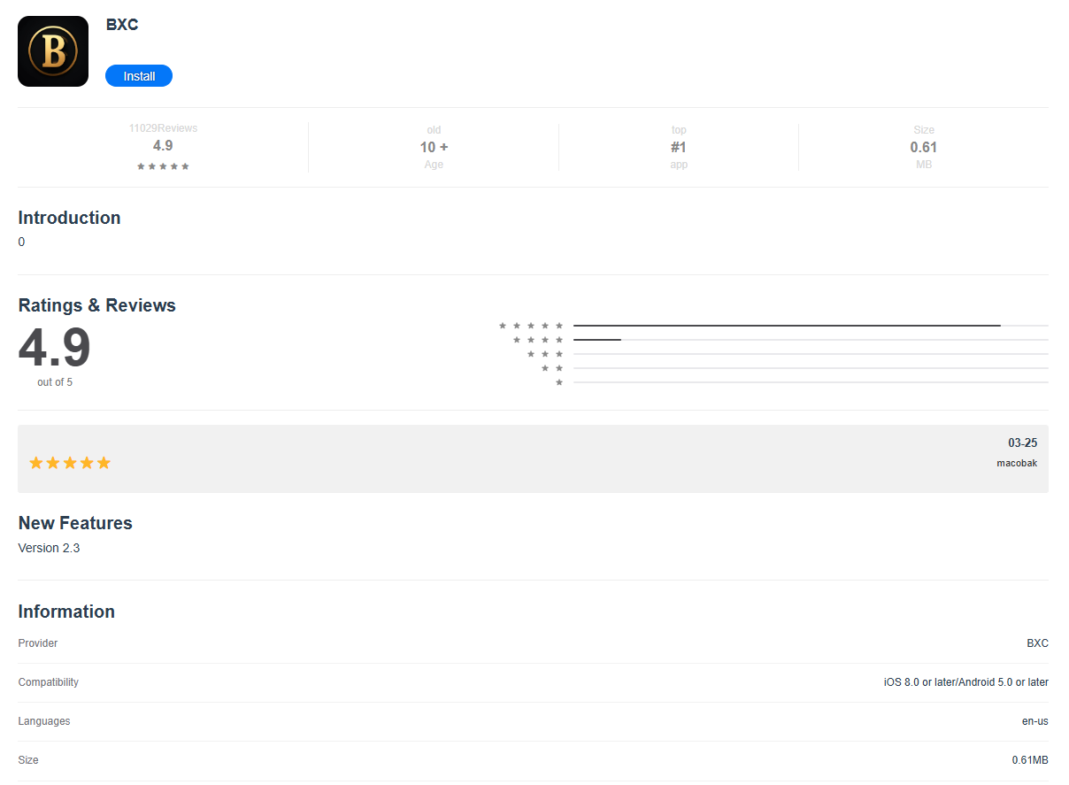Click the 10 + age value

point(434,147)
